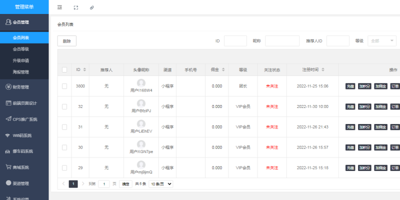Click the 昵称 search input field

click(282, 41)
